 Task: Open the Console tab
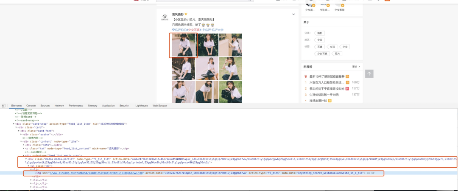pos(31,106)
